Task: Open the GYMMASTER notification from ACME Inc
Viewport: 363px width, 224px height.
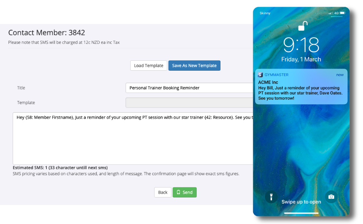Action: coord(301,86)
